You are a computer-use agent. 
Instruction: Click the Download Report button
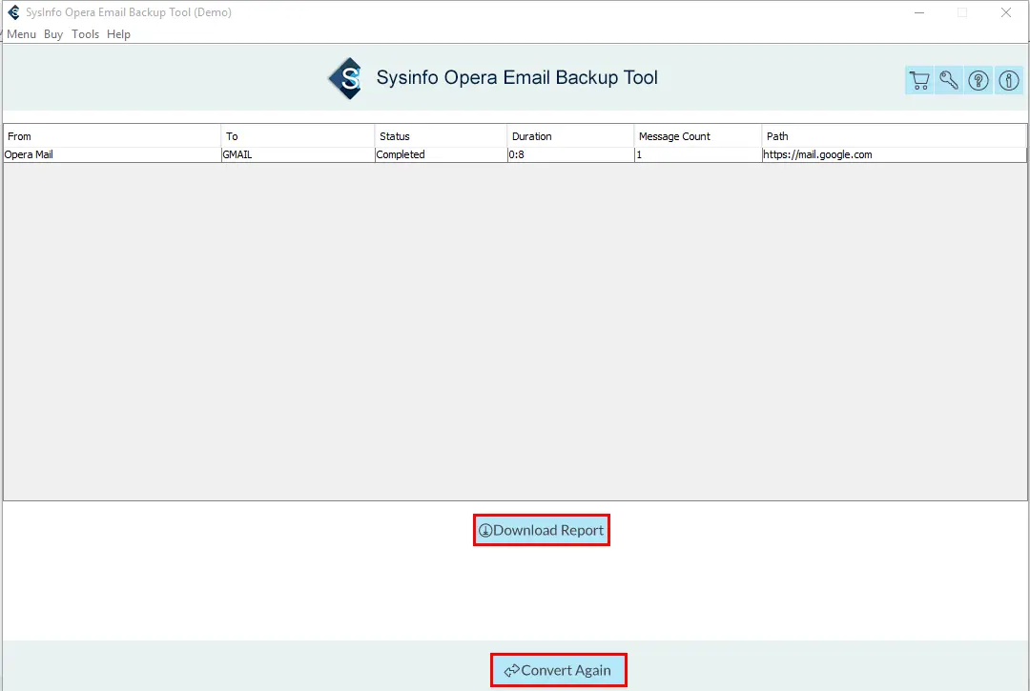coord(541,530)
